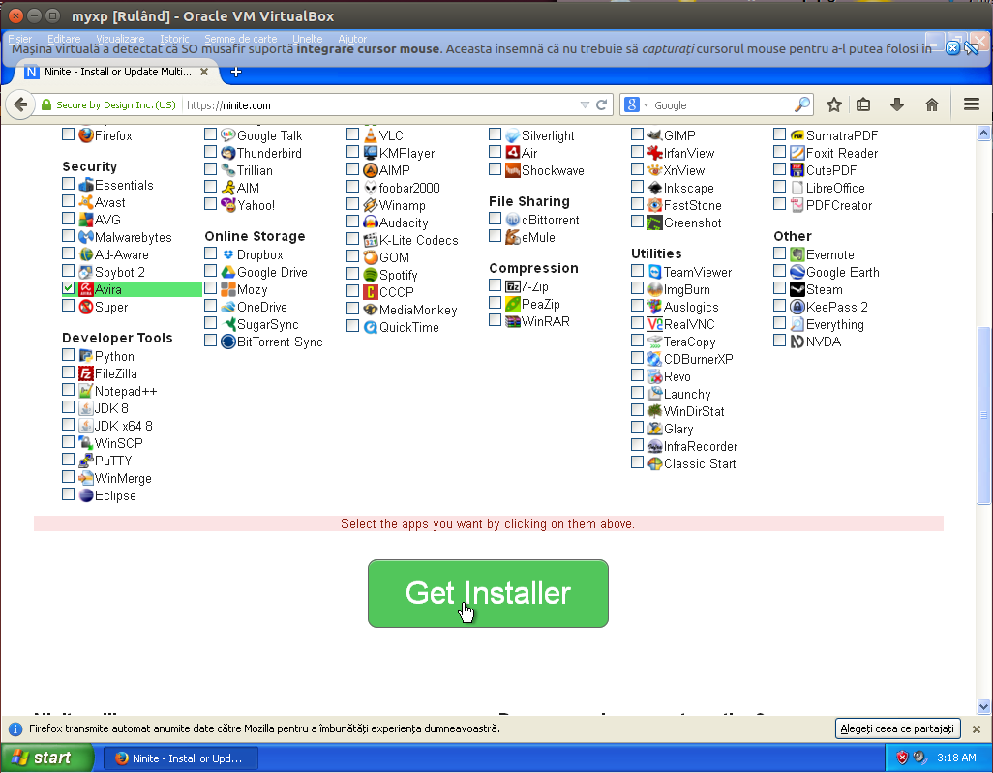Select the Ninite browser tab

click(x=116, y=72)
